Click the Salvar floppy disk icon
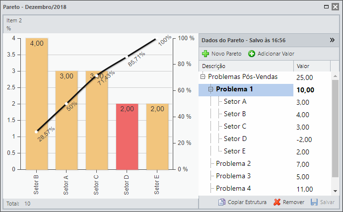Image resolution: width=343 pixels, height=212 pixels. [314, 202]
